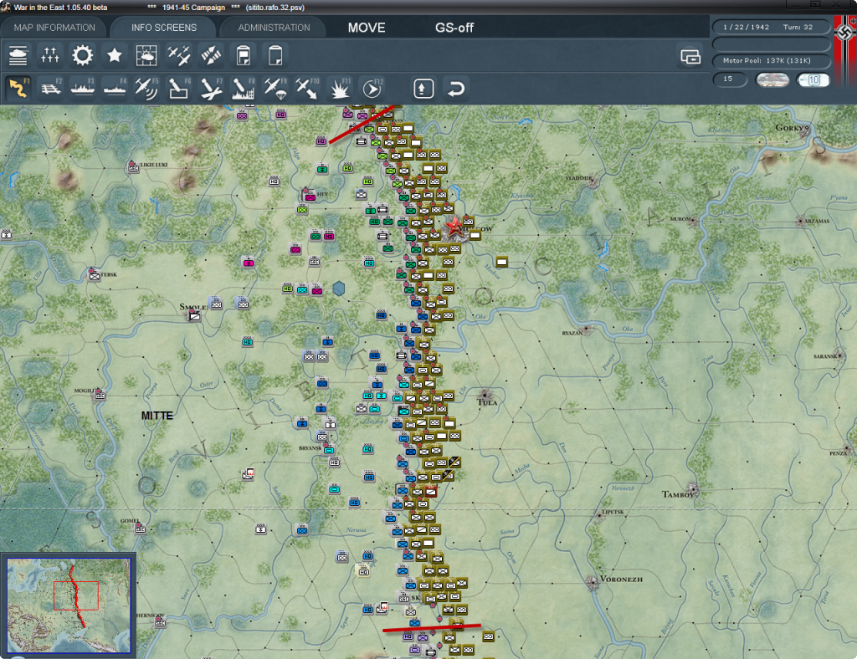The height and width of the screenshot is (659, 857).
Task: Select the Air transport F9 parachute icon
Action: pos(275,89)
